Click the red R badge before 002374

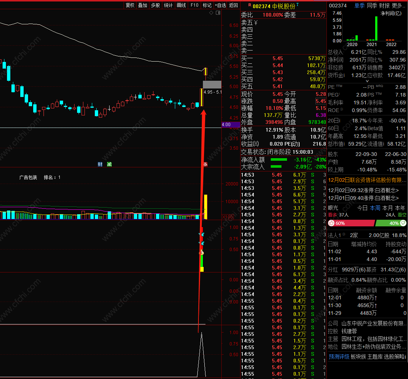[x=250, y=5]
